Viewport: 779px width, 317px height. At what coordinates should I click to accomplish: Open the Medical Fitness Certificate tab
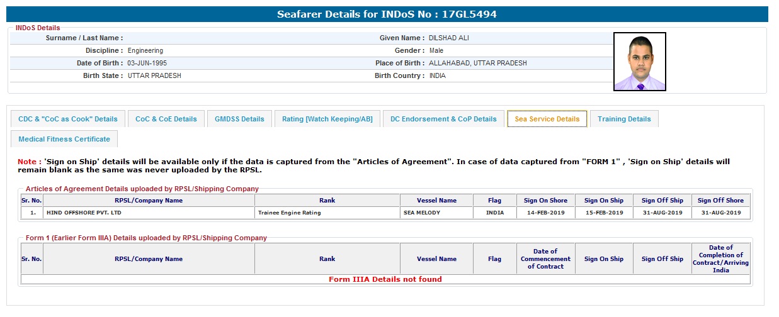pyautogui.click(x=64, y=139)
